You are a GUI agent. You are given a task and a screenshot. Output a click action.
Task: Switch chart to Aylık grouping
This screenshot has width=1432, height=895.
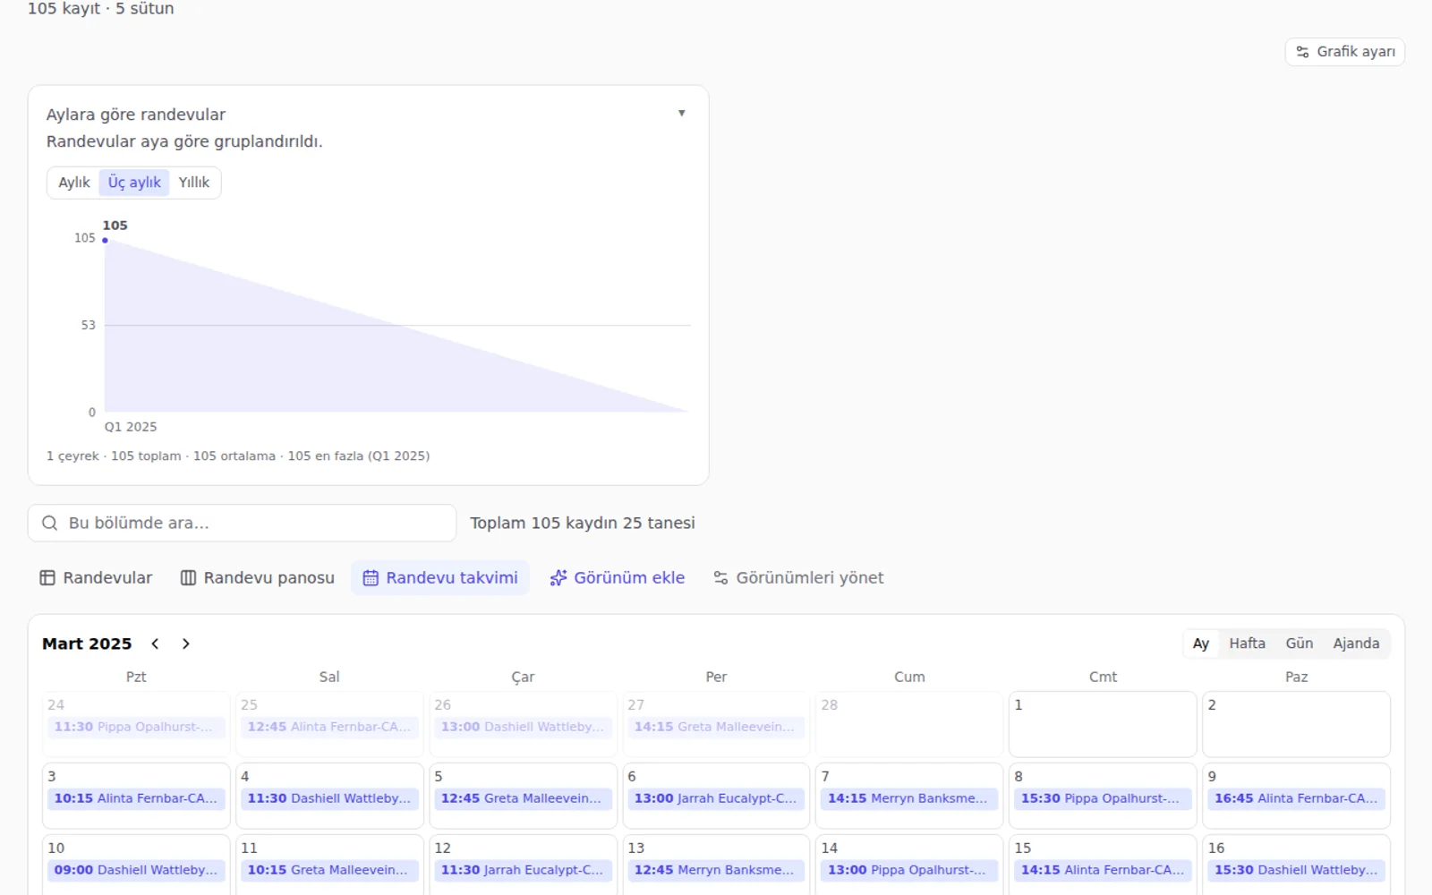(74, 183)
